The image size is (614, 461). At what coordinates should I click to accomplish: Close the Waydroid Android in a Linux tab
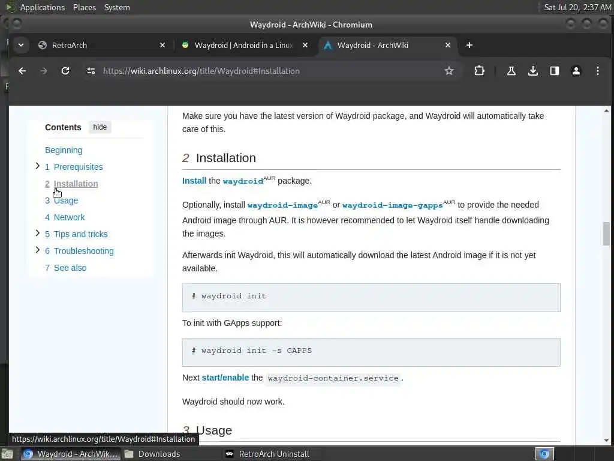coord(305,45)
